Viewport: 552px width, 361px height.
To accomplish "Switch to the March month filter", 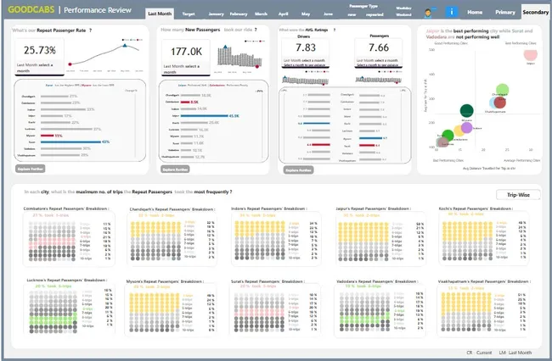I will pyautogui.click(x=262, y=14).
